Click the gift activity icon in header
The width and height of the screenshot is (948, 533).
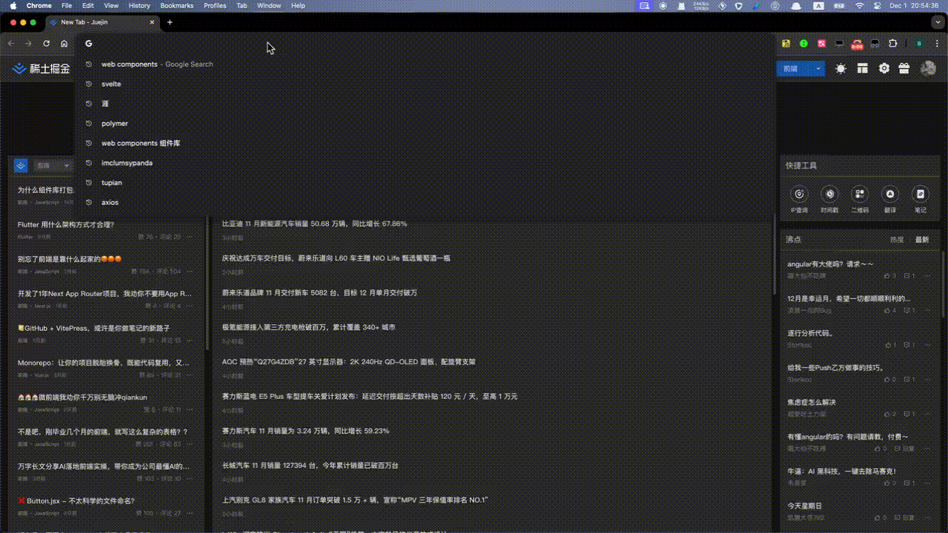pyautogui.click(x=905, y=67)
